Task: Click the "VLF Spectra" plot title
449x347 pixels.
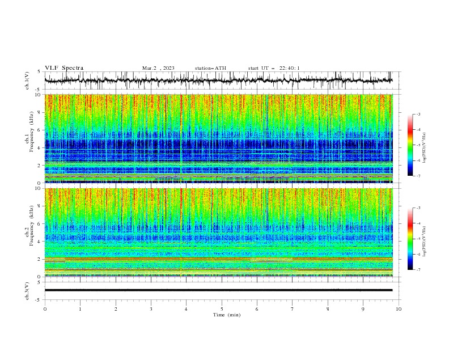Action: click(x=64, y=68)
